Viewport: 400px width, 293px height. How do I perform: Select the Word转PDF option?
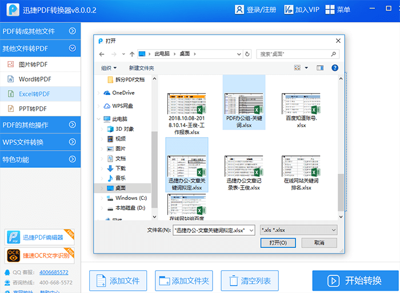[41, 79]
